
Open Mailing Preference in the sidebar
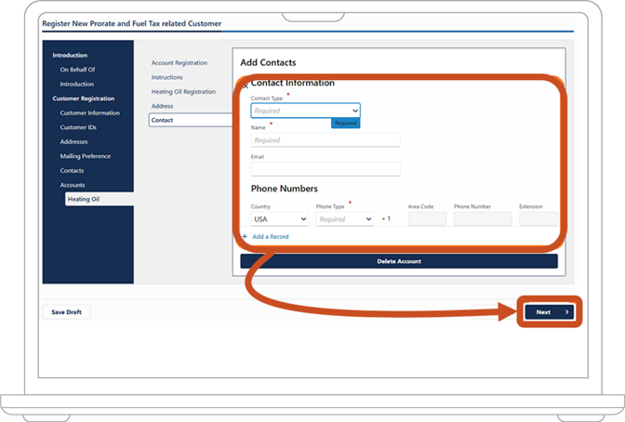(x=86, y=156)
